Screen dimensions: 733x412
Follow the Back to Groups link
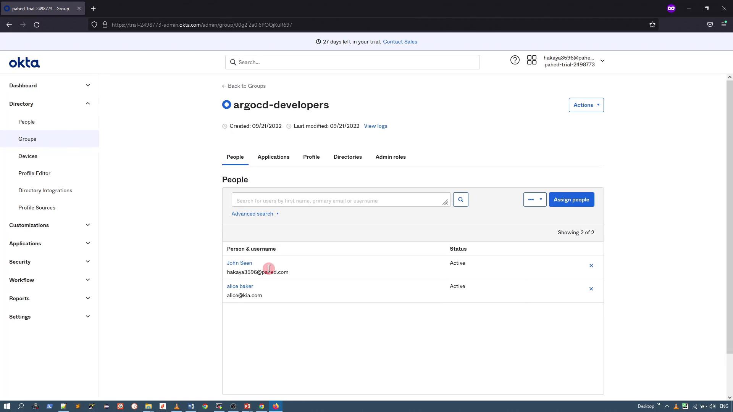(x=244, y=86)
